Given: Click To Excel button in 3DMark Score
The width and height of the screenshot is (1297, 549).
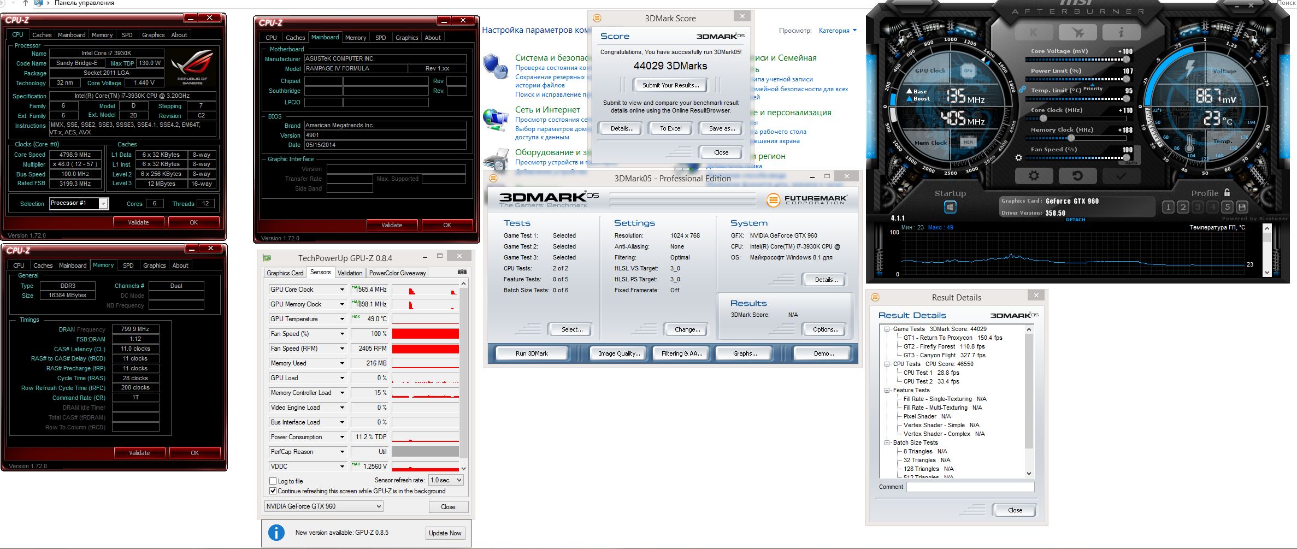Looking at the screenshot, I should [670, 128].
